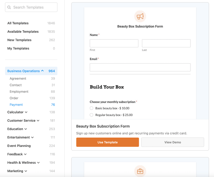Viewport: 214px width, 177px height.
Task: Expand Calculator category chevron
Action: (x=26, y=112)
